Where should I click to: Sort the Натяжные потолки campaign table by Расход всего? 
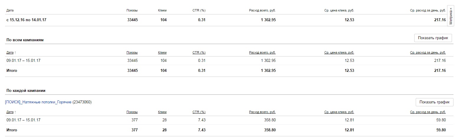(x=262, y=112)
